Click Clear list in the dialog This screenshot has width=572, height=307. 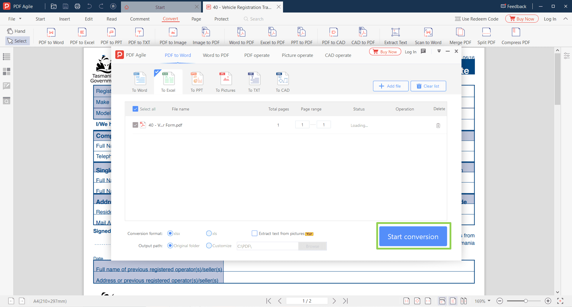click(428, 86)
